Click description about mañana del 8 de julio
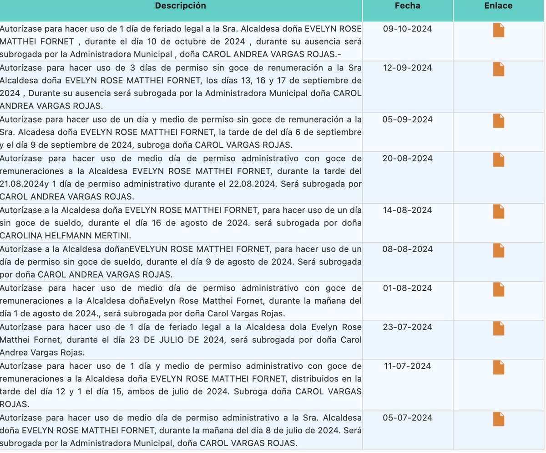Image resolution: width=546 pixels, height=453 pixels. (x=181, y=430)
